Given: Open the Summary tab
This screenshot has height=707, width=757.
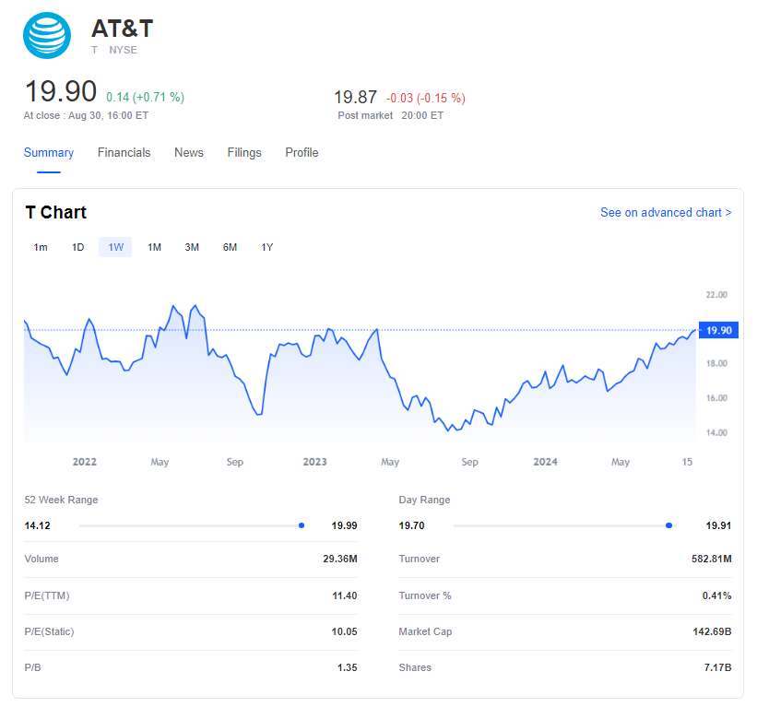Looking at the screenshot, I should click(49, 153).
